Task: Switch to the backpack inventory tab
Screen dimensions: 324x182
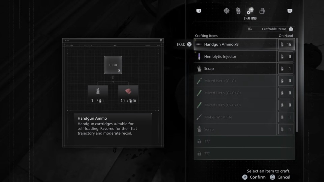Action: click(238, 11)
